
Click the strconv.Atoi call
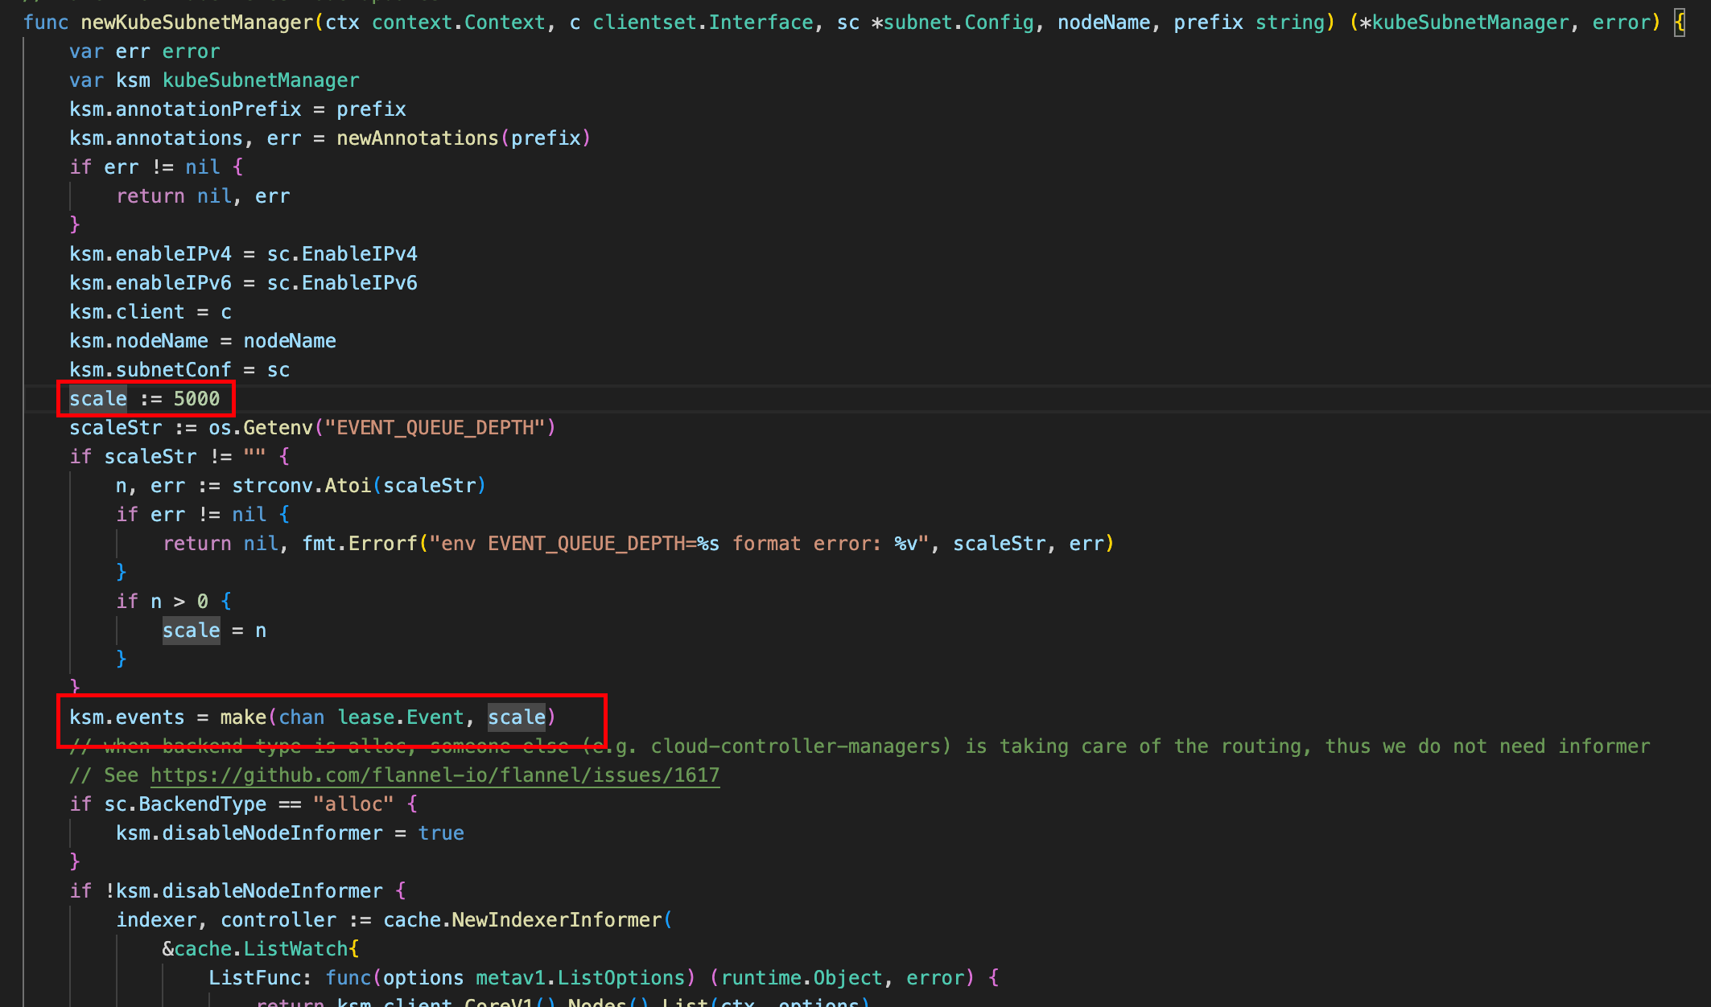point(302,486)
